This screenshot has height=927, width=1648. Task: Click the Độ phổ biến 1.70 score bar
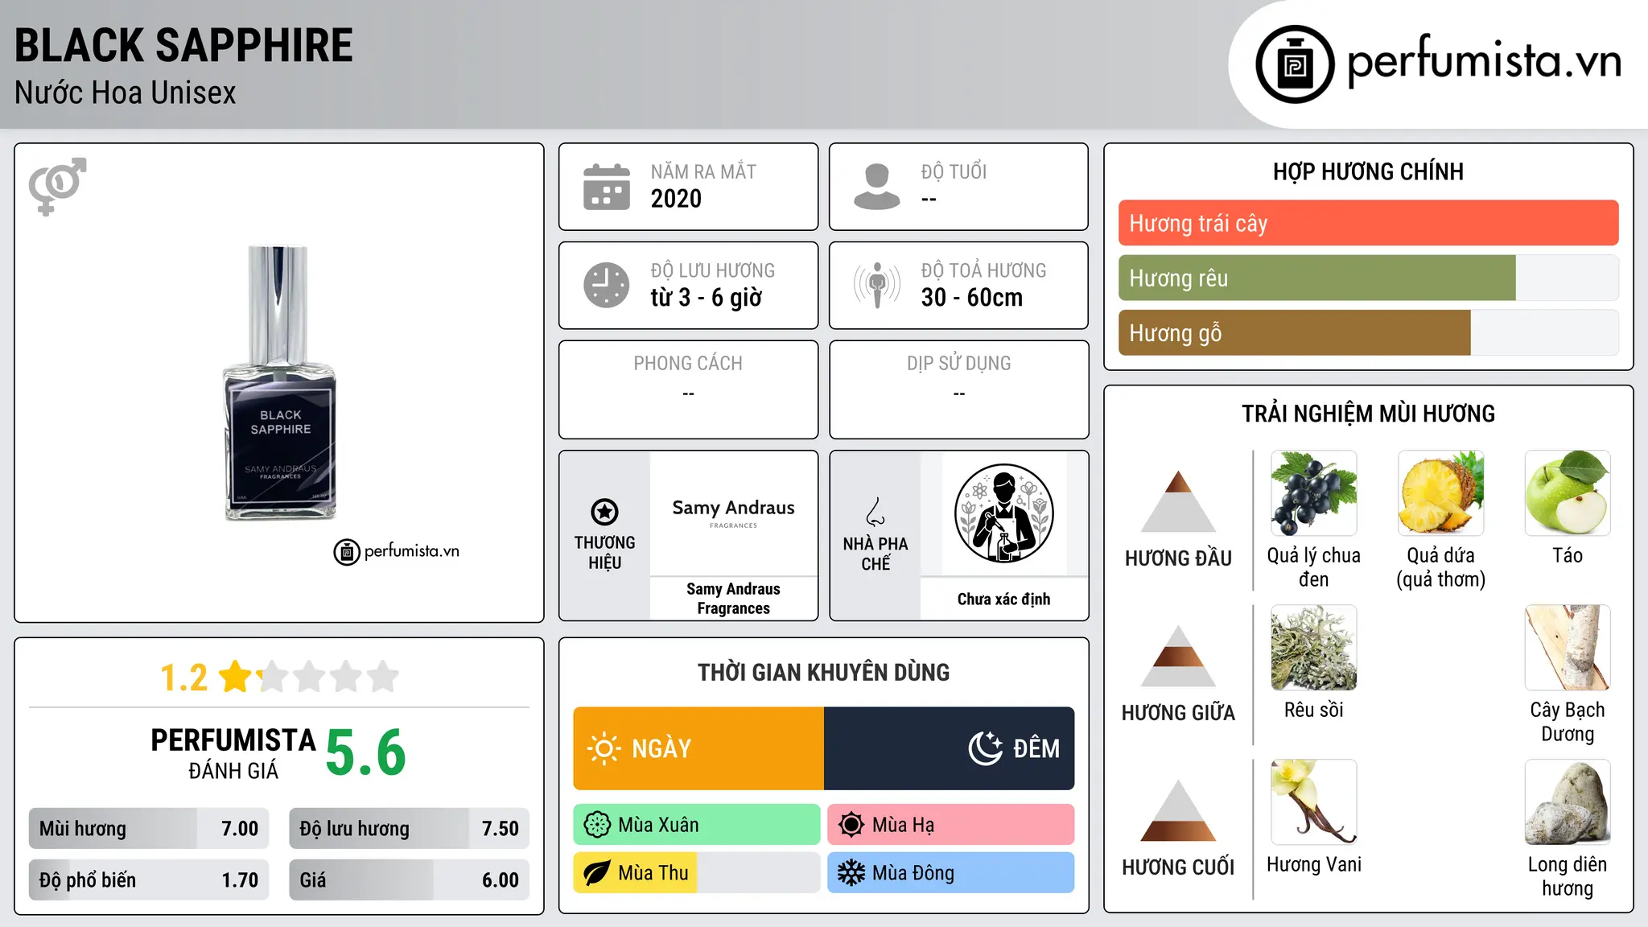149,880
